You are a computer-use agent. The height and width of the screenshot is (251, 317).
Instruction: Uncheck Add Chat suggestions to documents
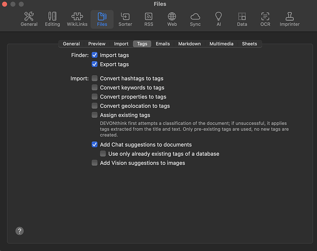coord(94,145)
